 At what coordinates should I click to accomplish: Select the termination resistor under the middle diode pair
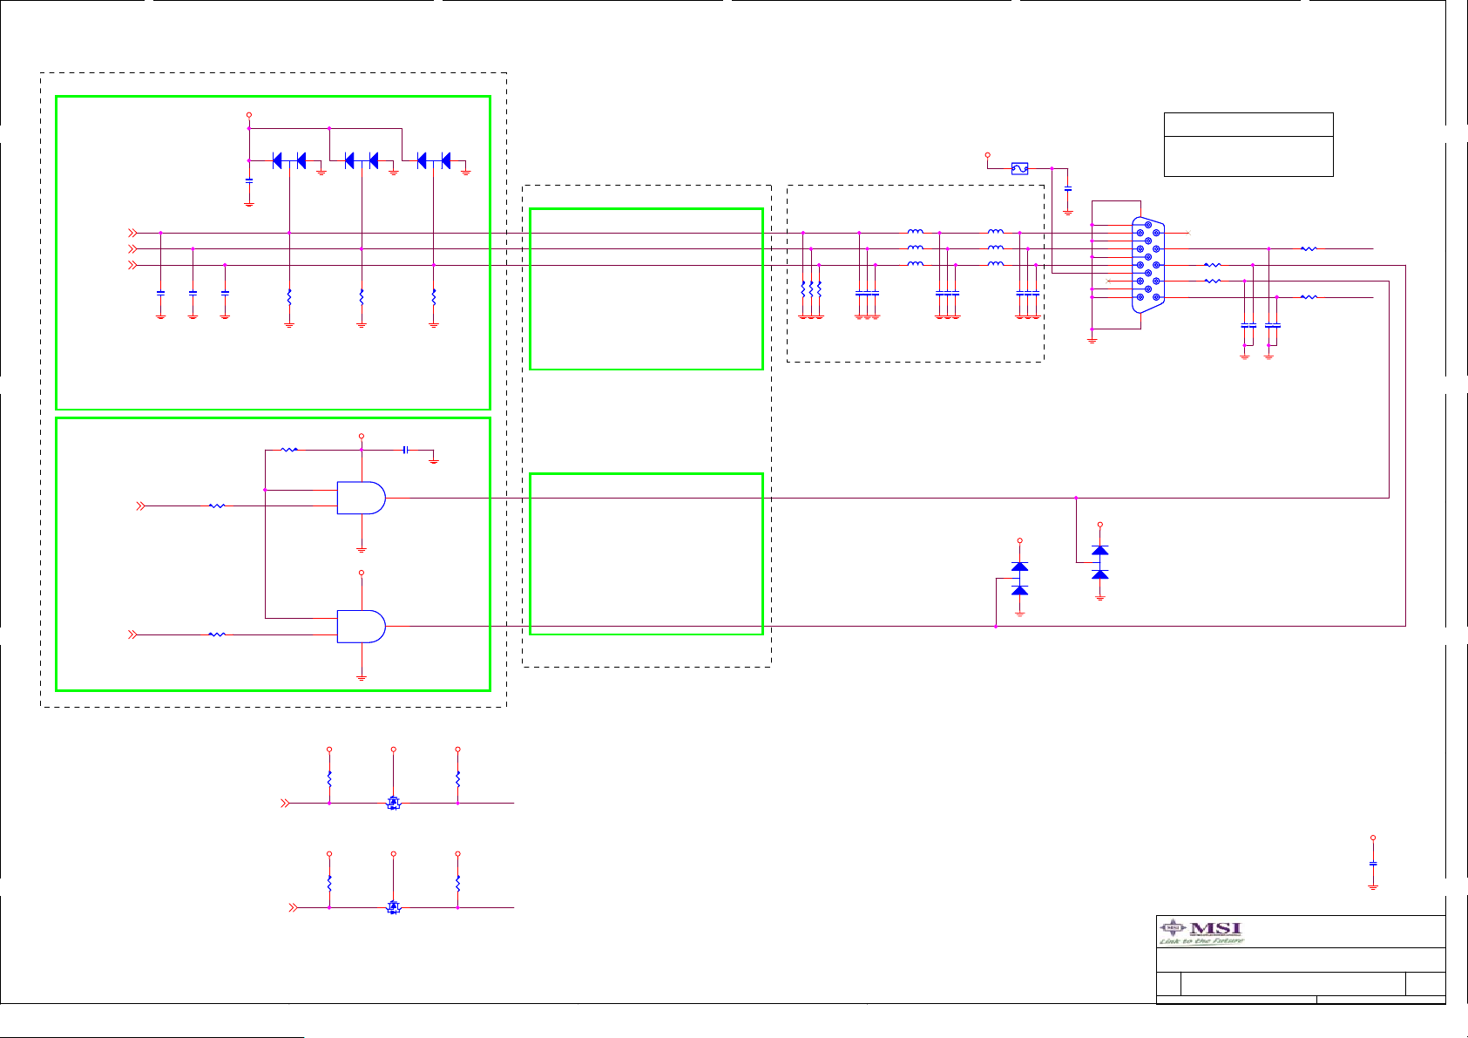click(x=362, y=297)
